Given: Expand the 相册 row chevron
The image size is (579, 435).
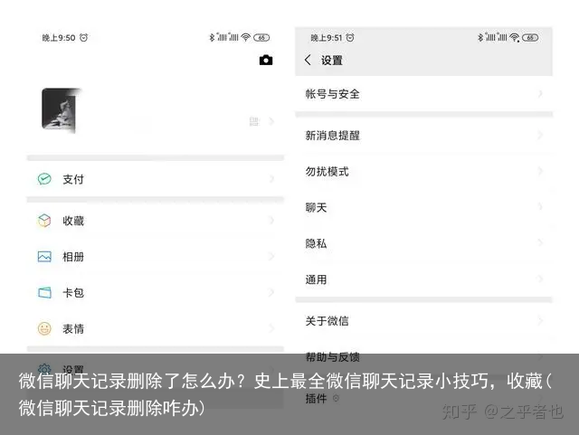Looking at the screenshot, I should [271, 257].
